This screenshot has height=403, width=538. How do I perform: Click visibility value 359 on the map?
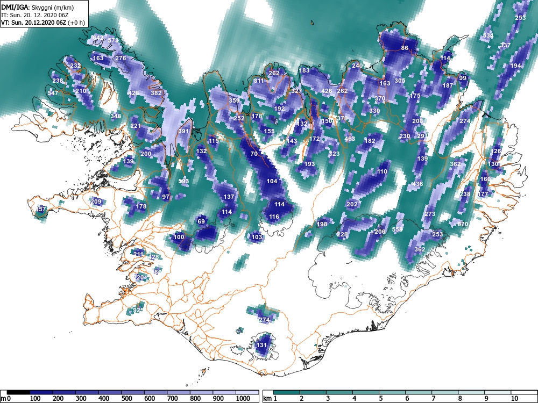[233, 101]
